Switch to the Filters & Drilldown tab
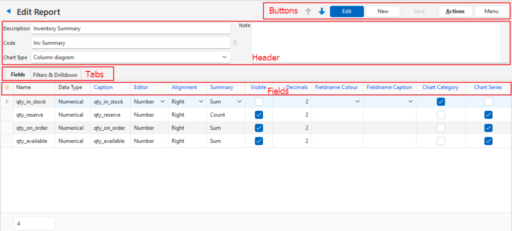 click(56, 75)
